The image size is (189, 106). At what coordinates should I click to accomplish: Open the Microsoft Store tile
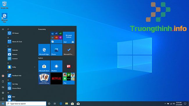(44, 66)
